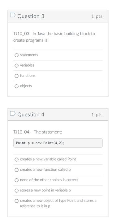Image resolution: width=116 pixels, height=218 pixels.
Task: Click the "objects" answer label text
Action: click(26, 86)
